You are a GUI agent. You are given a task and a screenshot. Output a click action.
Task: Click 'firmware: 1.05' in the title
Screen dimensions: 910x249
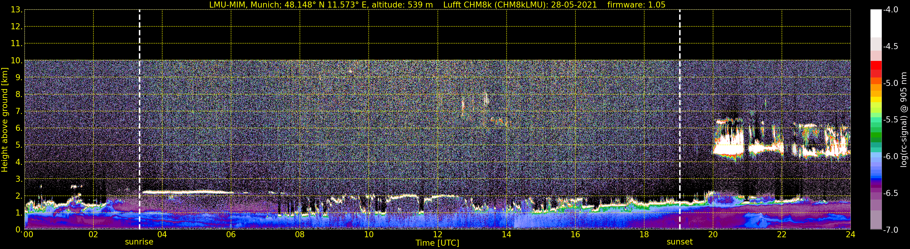click(636, 5)
